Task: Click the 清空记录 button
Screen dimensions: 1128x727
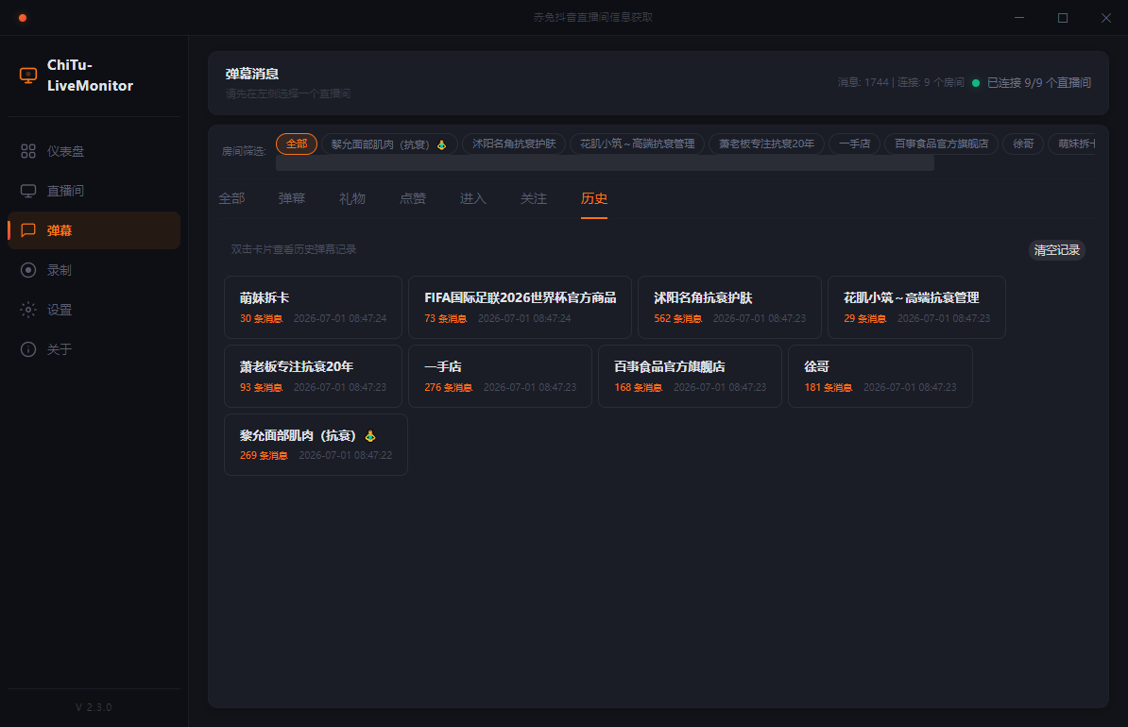Action: point(1057,250)
